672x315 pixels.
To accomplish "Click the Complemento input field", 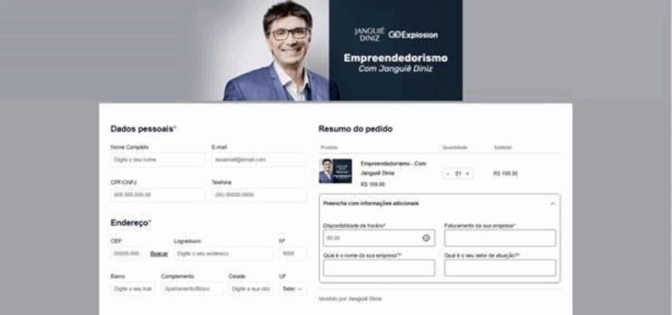I will (192, 289).
